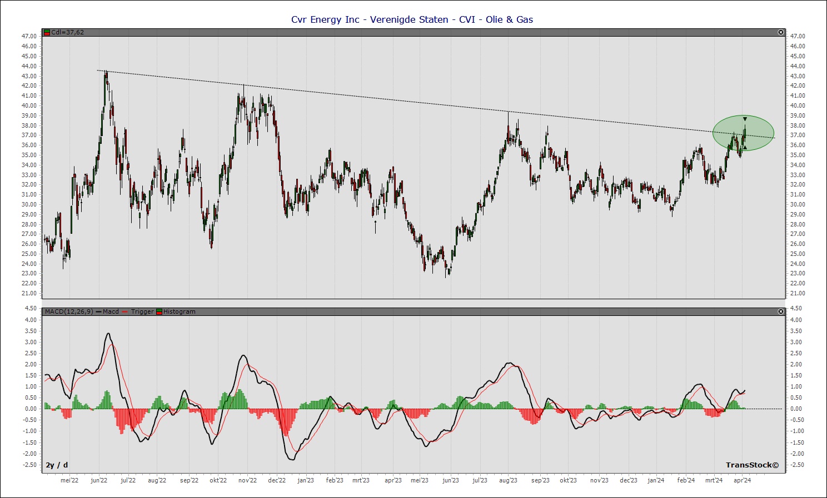Click the Histogram legend color icon
The width and height of the screenshot is (827, 498).
pyautogui.click(x=160, y=312)
